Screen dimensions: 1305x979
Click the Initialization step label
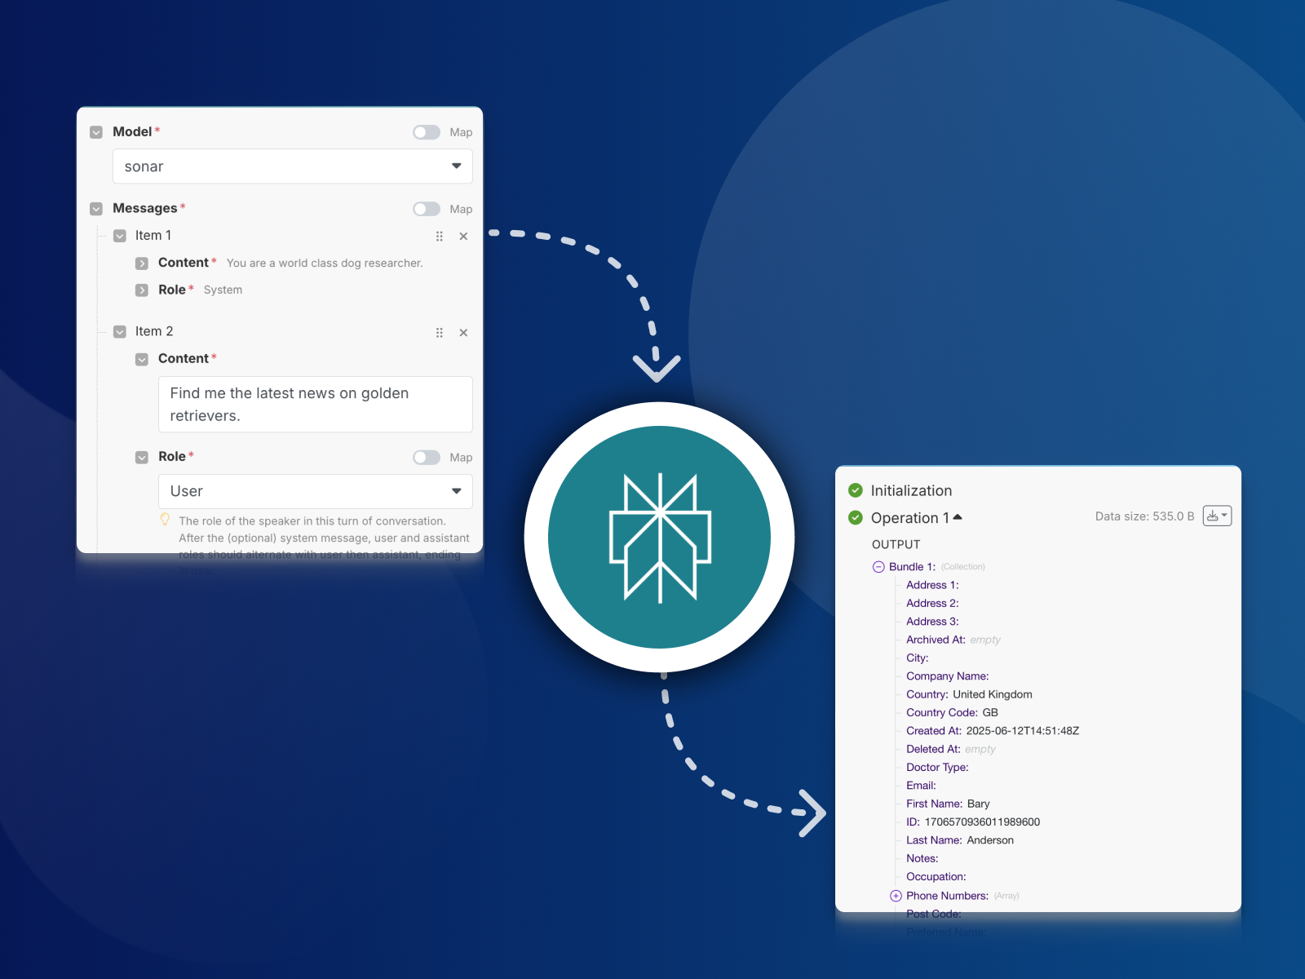911,490
